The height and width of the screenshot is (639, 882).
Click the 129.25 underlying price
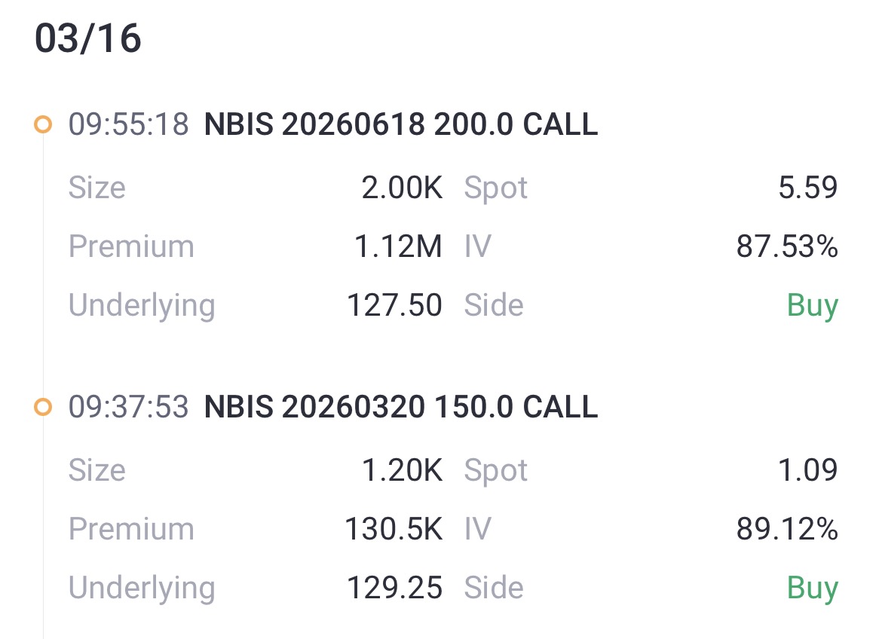point(394,588)
